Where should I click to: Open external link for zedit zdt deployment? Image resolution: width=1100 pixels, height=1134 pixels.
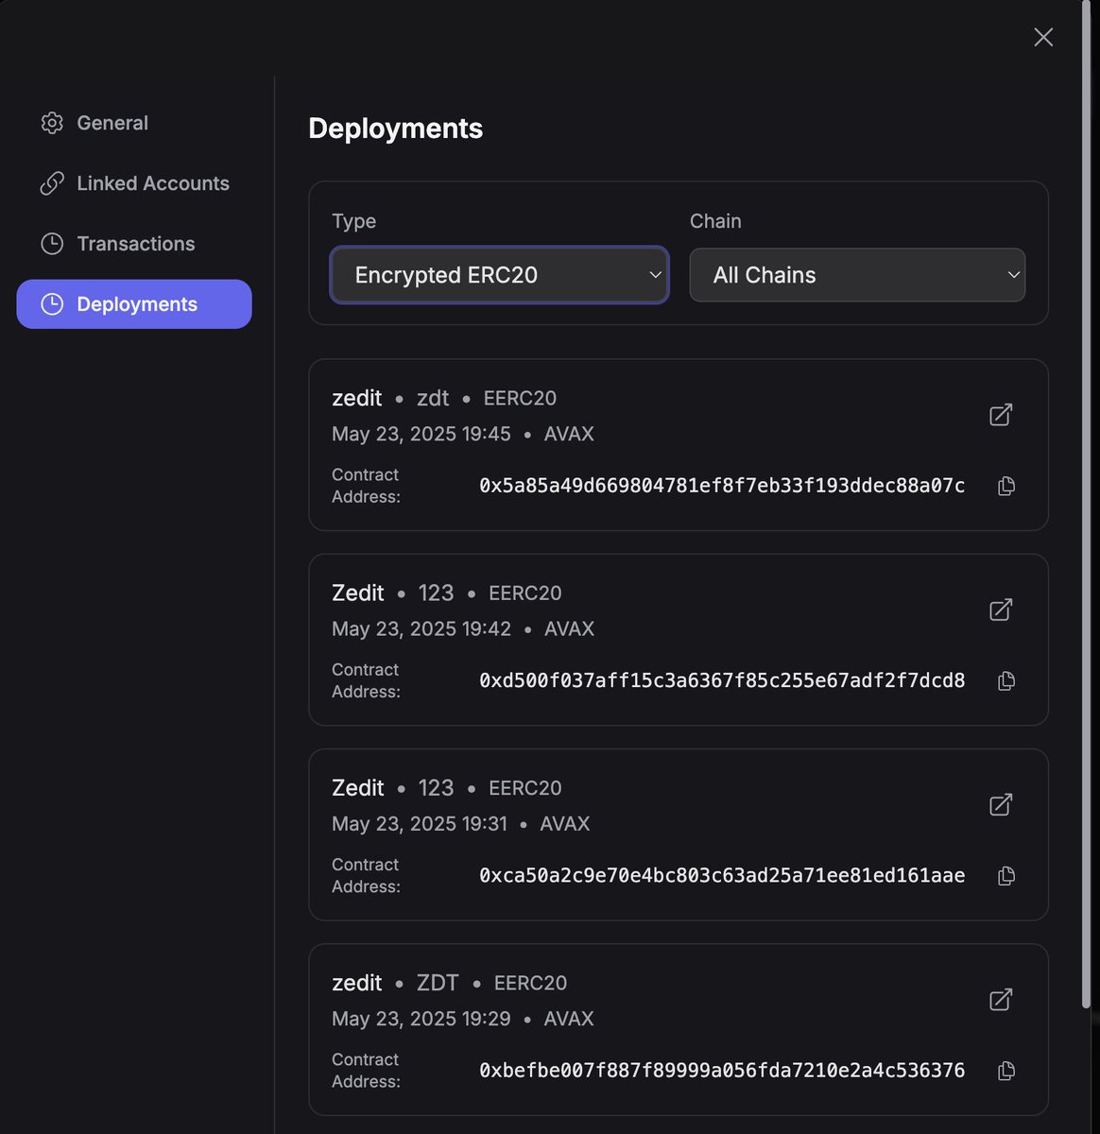(1001, 415)
